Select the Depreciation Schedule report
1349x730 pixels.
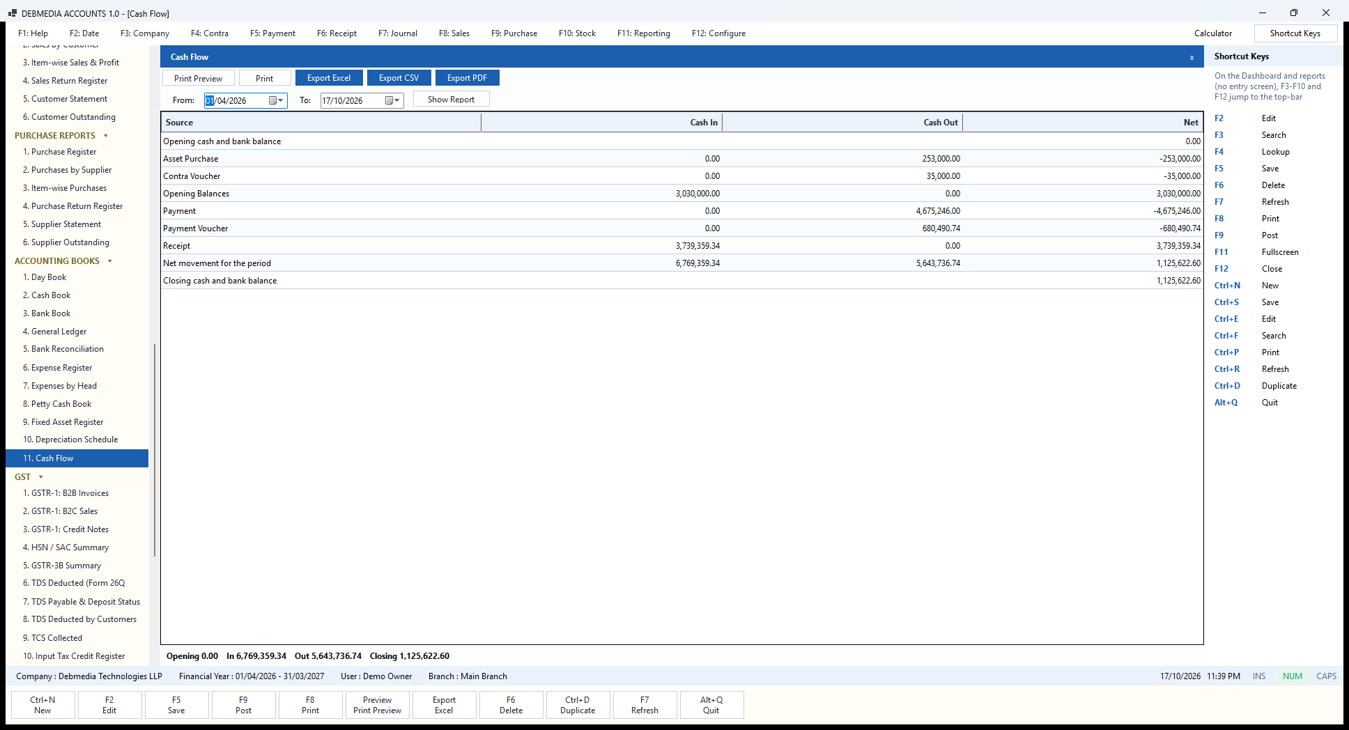tap(70, 440)
